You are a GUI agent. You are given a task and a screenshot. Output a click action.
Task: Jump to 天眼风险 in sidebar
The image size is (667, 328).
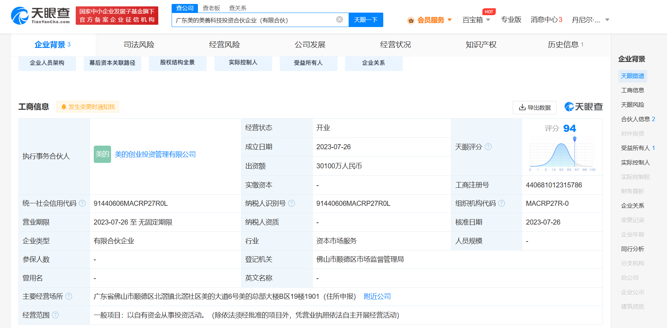632,105
